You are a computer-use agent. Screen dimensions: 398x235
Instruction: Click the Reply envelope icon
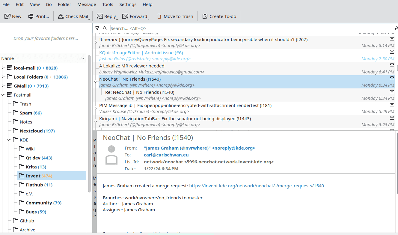pyautogui.click(x=100, y=16)
